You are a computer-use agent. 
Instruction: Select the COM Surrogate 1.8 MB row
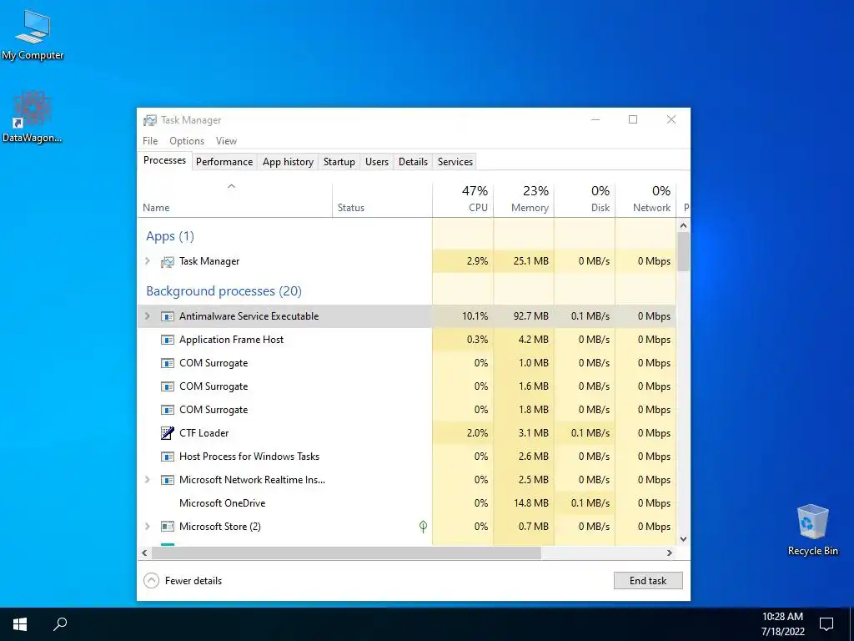pyautogui.click(x=407, y=410)
